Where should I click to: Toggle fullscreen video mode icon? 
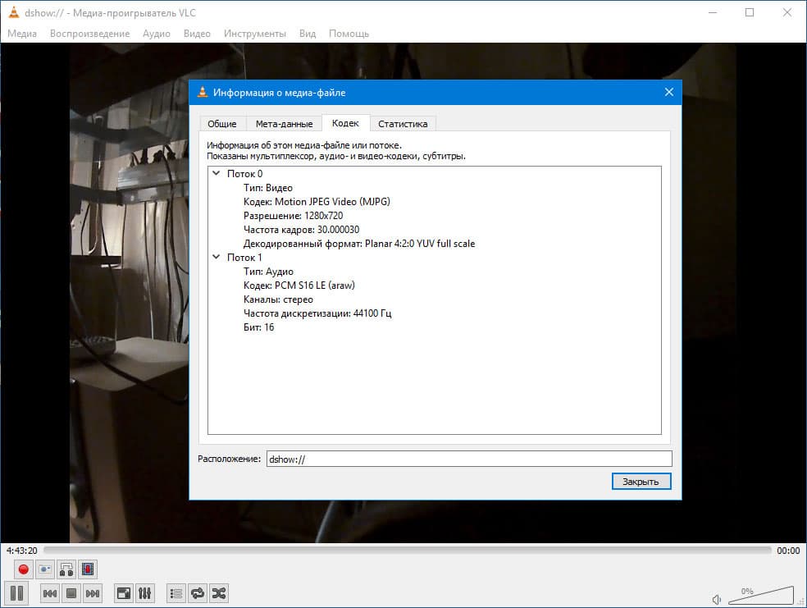click(x=124, y=593)
